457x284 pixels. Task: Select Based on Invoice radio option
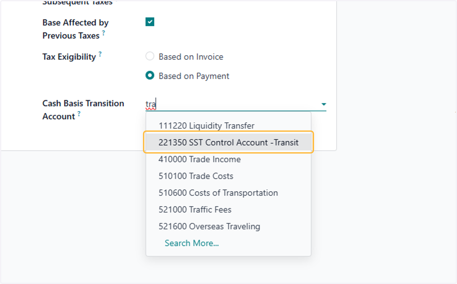(150, 57)
